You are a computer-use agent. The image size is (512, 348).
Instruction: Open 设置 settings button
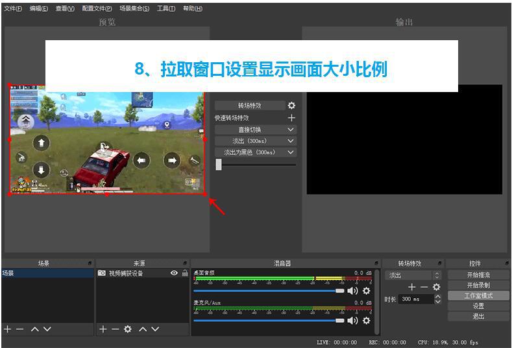(478, 306)
